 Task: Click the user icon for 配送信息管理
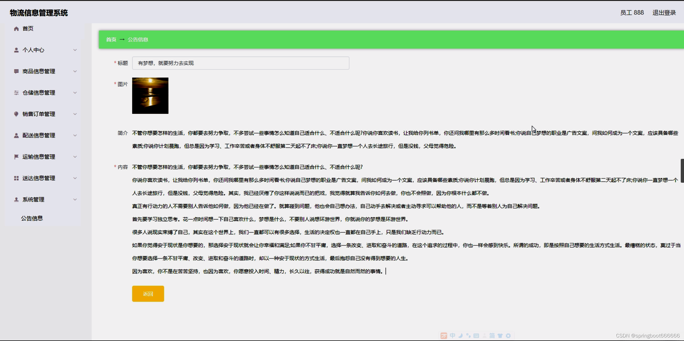tap(16, 136)
